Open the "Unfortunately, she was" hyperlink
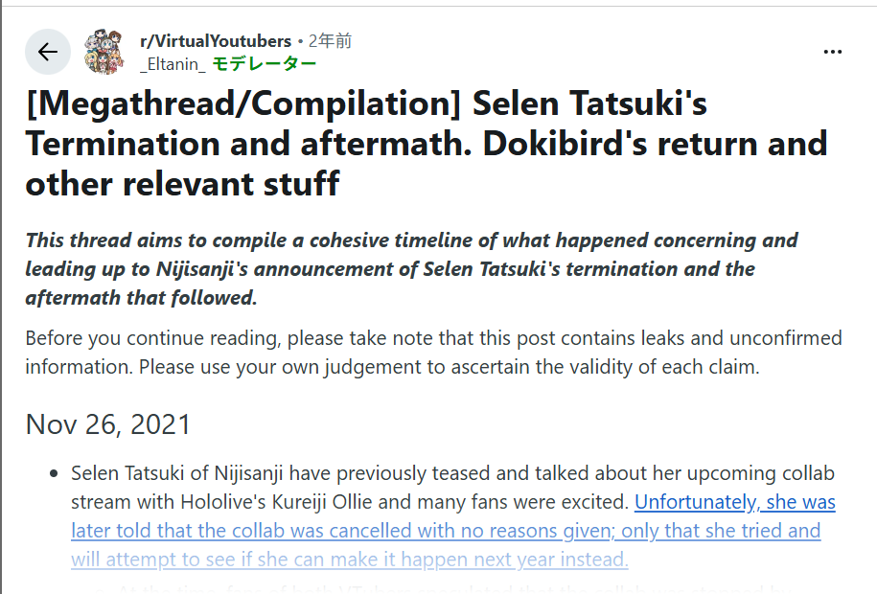 (734, 502)
